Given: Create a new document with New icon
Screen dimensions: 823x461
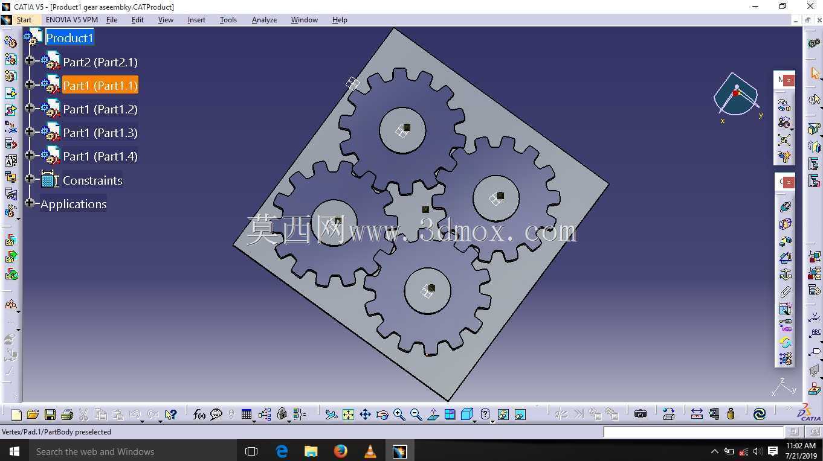Looking at the screenshot, I should pyautogui.click(x=16, y=415).
